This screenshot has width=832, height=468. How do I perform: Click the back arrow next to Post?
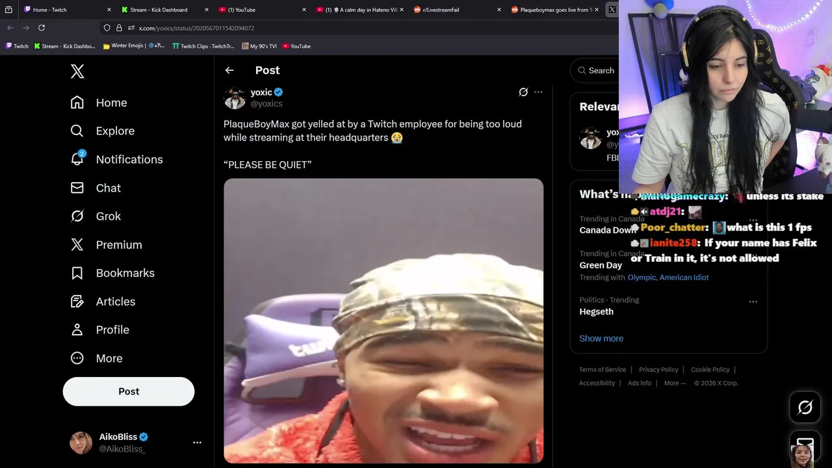click(229, 70)
